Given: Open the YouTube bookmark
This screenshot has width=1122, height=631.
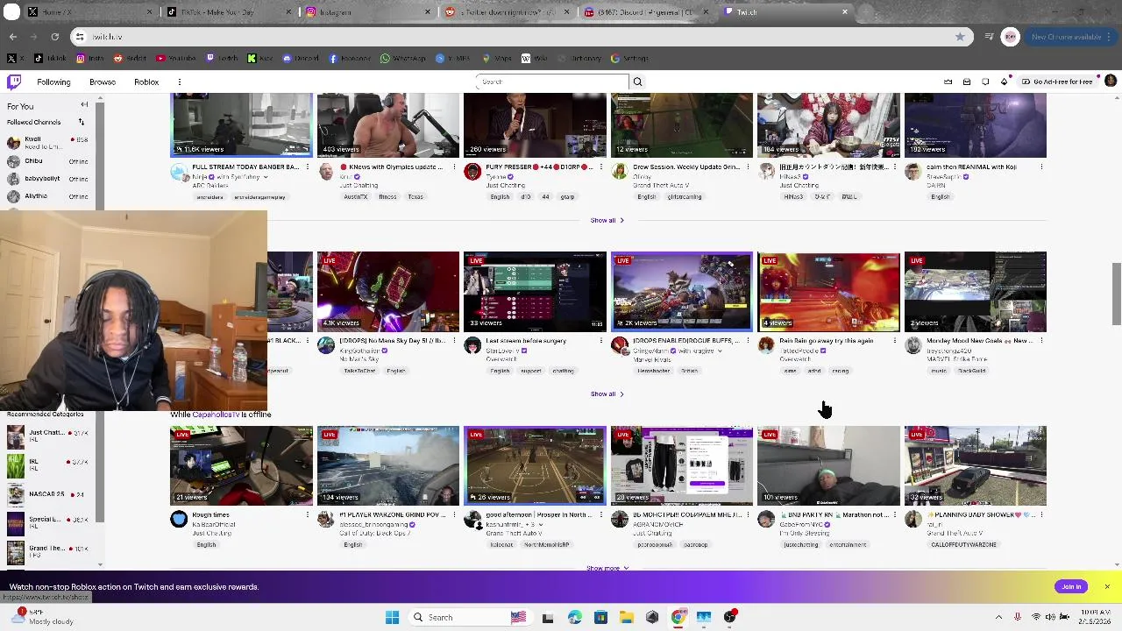Looking at the screenshot, I should pos(176,59).
